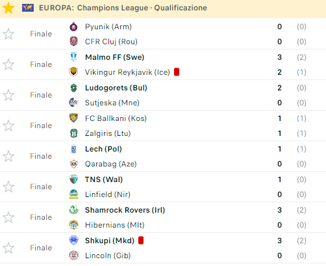The width and height of the screenshot is (326, 266).
Task: Click the CFR Cluj club crest
Action: pyautogui.click(x=73, y=42)
